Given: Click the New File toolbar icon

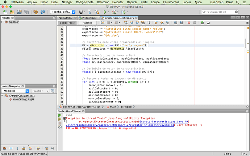Looking at the screenshot, I should [5, 12].
